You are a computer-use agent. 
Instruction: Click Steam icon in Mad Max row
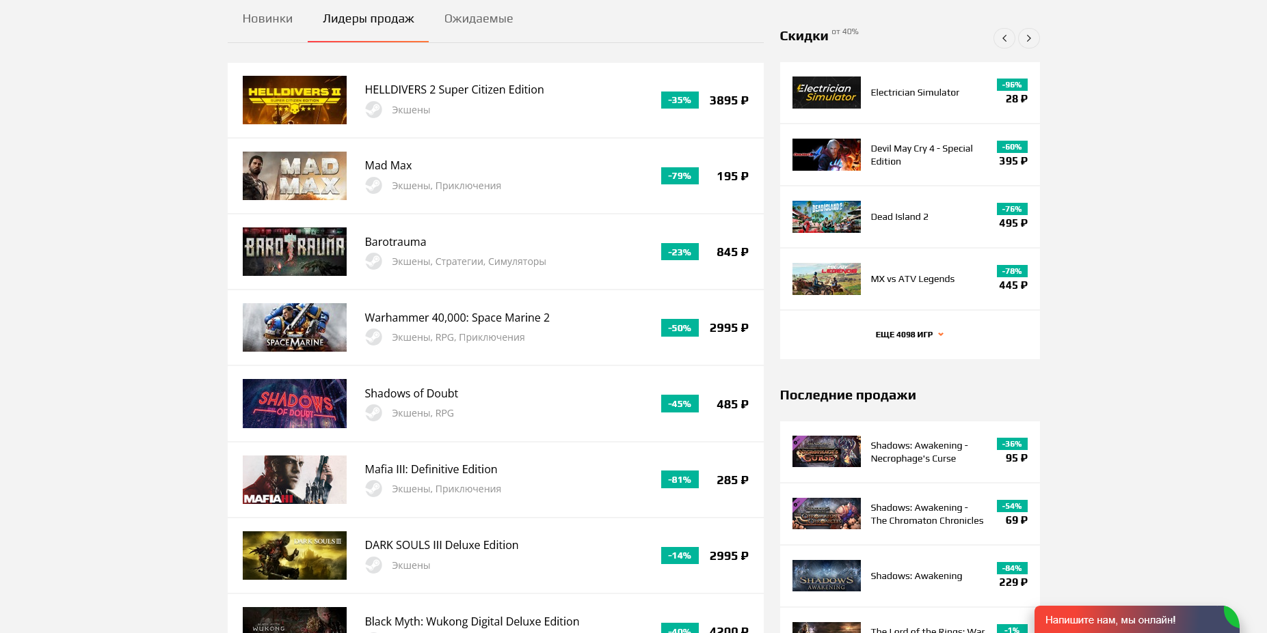373,185
